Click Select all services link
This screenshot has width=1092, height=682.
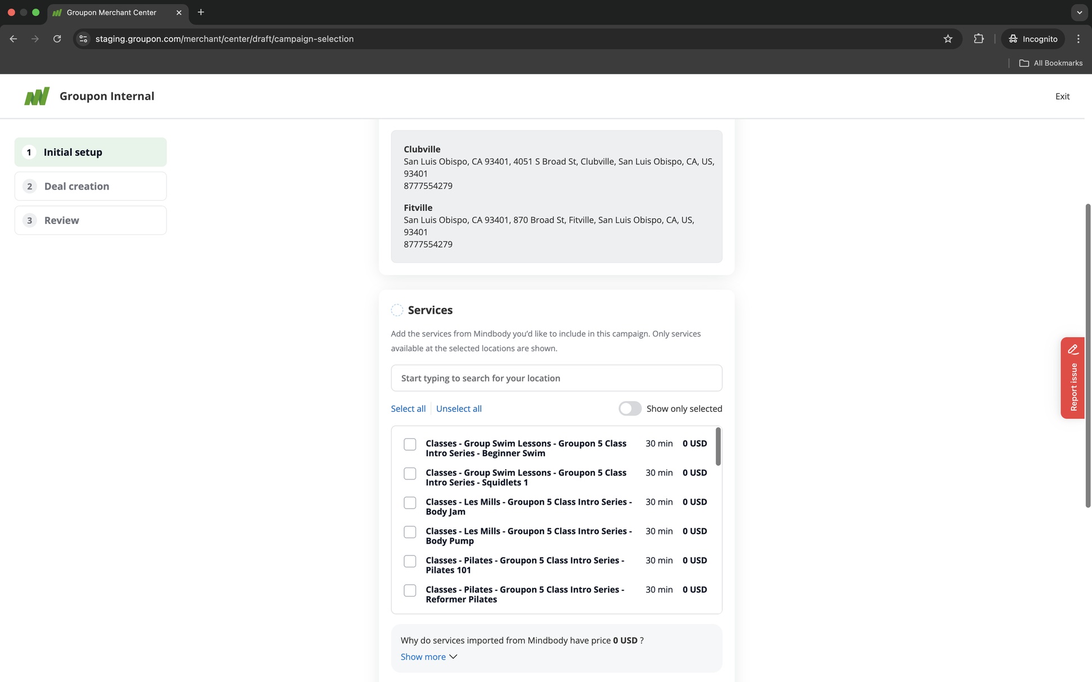click(x=408, y=409)
